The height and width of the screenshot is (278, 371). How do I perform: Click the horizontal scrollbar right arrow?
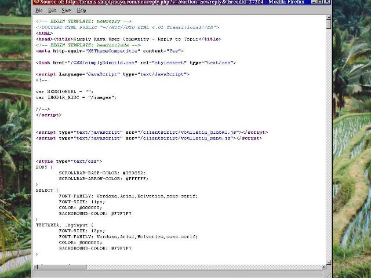click(x=324, y=267)
